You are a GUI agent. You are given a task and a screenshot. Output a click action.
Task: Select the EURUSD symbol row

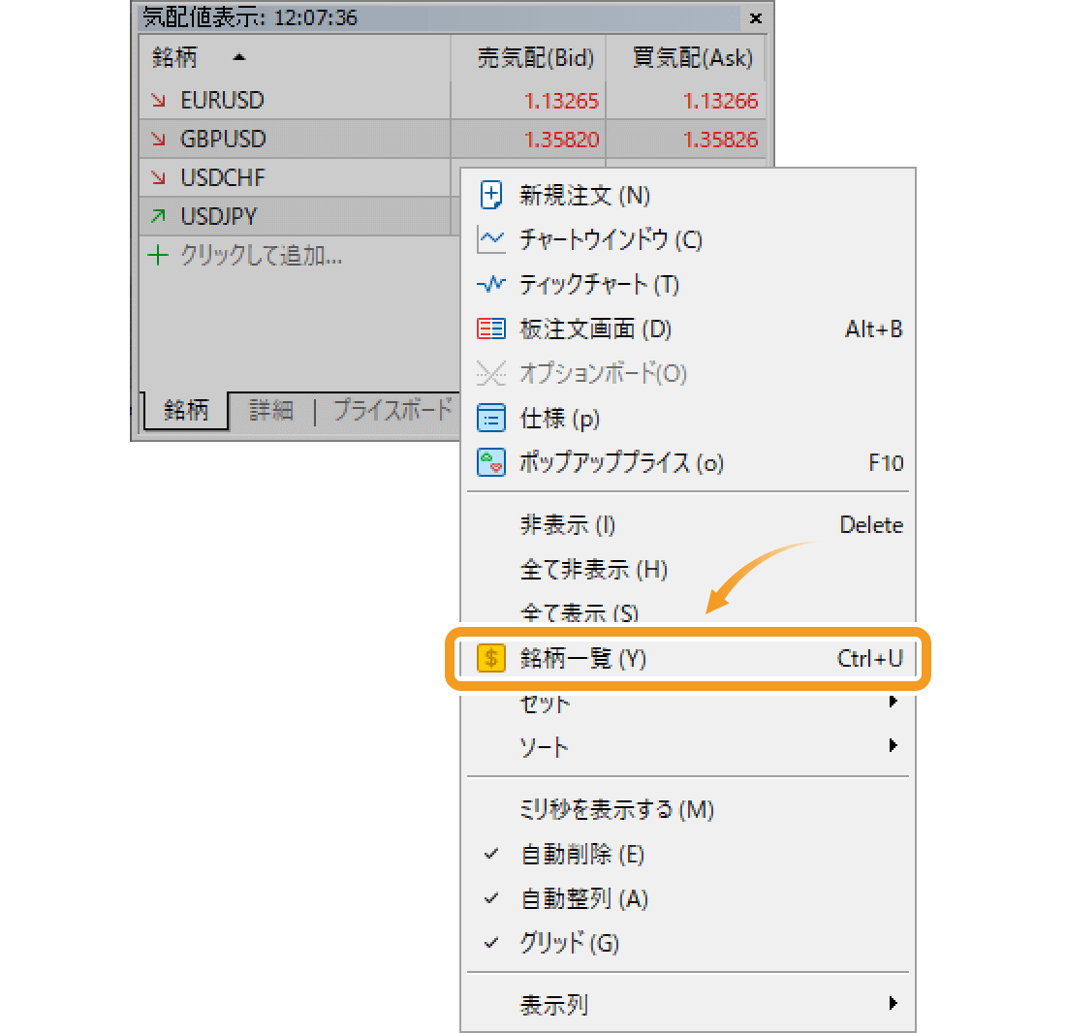click(x=453, y=101)
